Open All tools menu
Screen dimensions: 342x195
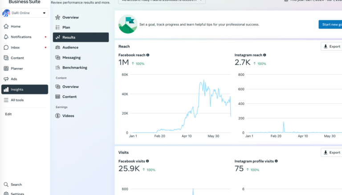click(x=17, y=100)
